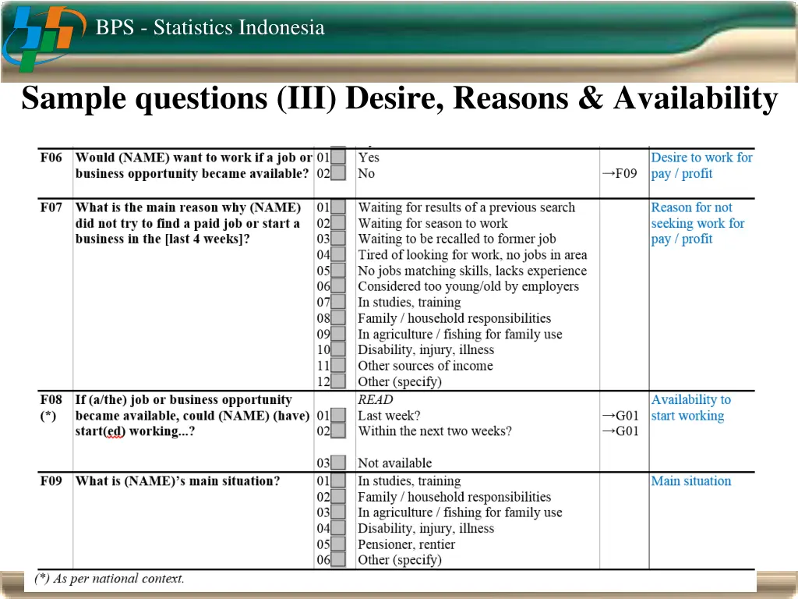Click the blue 'Main situation' label
Viewport: 798px width, 599px height.
[x=691, y=480]
